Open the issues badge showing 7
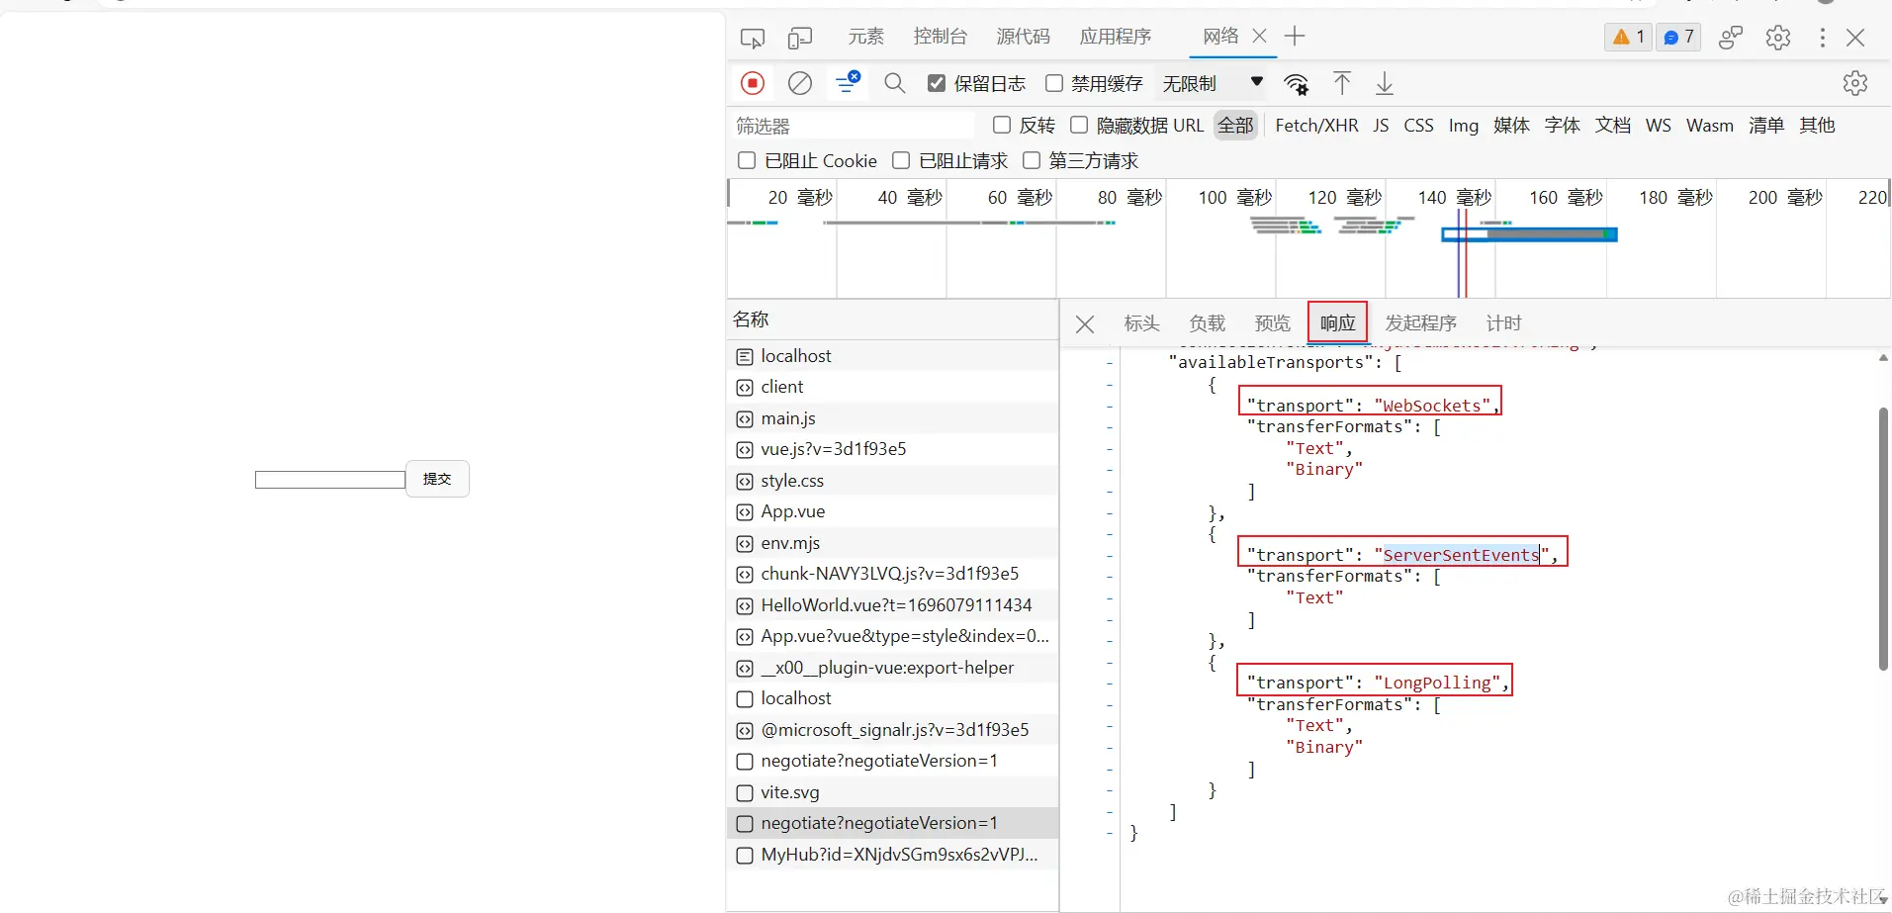 (1678, 37)
